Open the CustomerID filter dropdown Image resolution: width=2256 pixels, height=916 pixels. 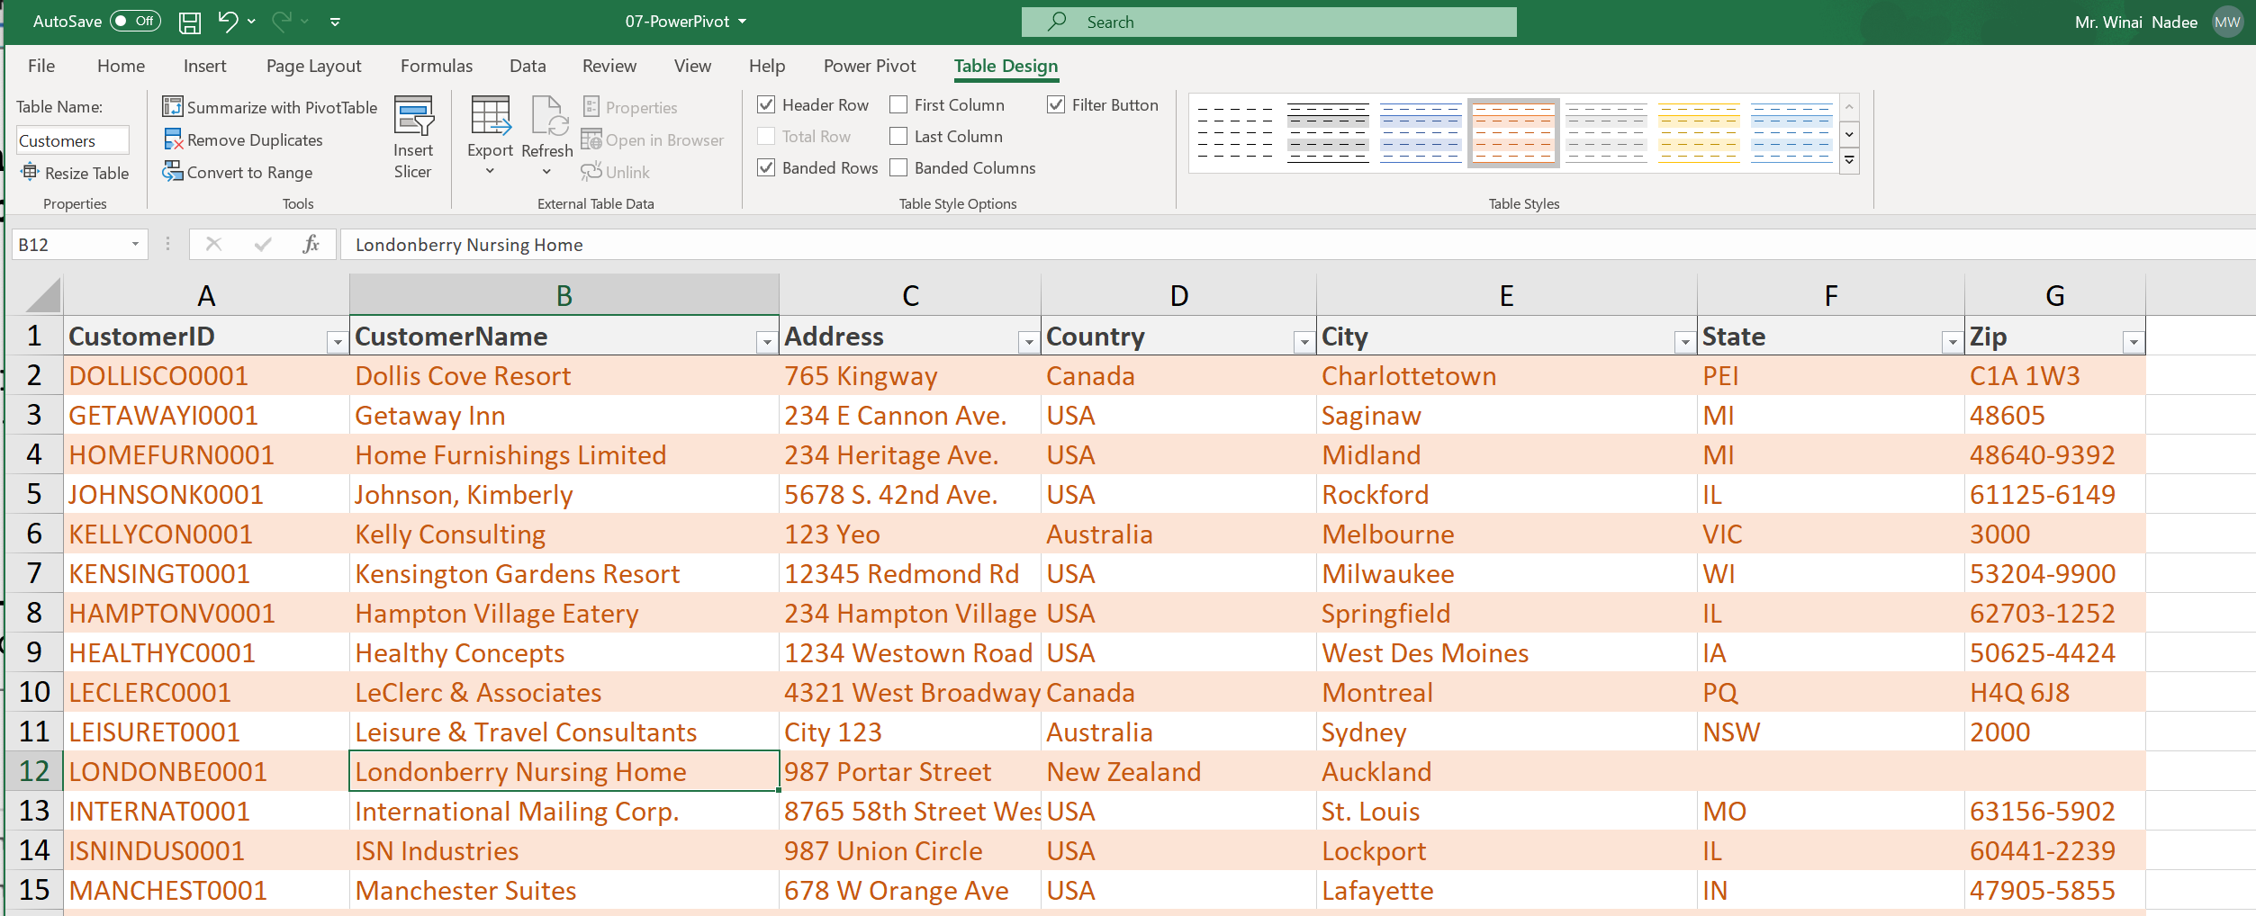337,342
